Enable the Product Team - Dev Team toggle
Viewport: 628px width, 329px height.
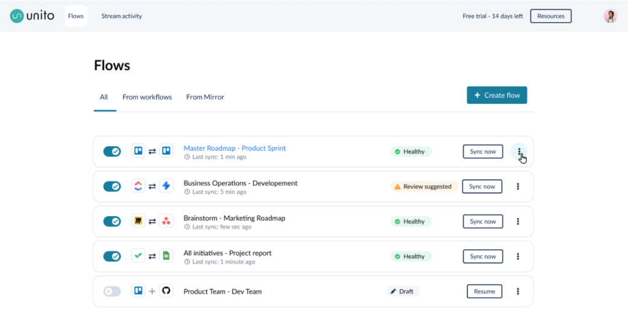coord(112,291)
